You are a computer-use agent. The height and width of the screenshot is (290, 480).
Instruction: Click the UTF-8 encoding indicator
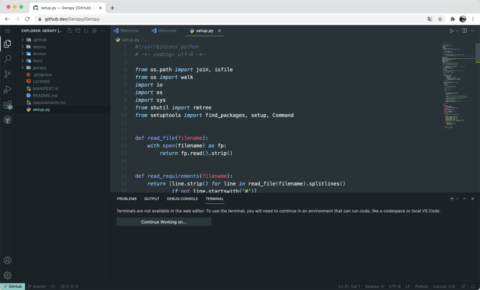pos(394,286)
